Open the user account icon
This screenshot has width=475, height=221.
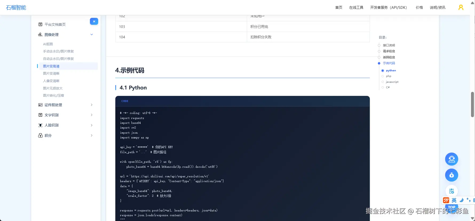click(x=461, y=7)
